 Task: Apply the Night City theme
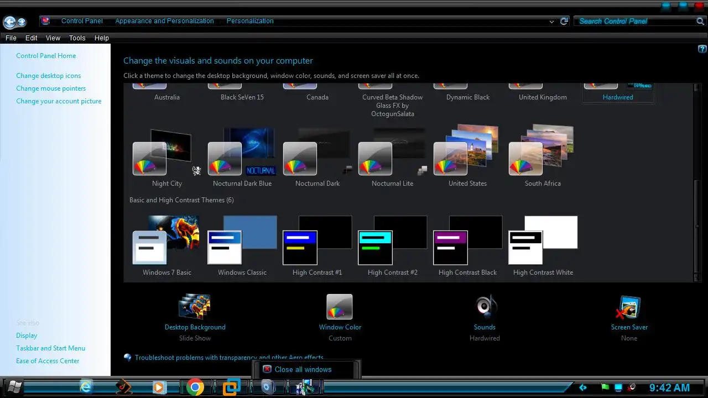[167, 157]
